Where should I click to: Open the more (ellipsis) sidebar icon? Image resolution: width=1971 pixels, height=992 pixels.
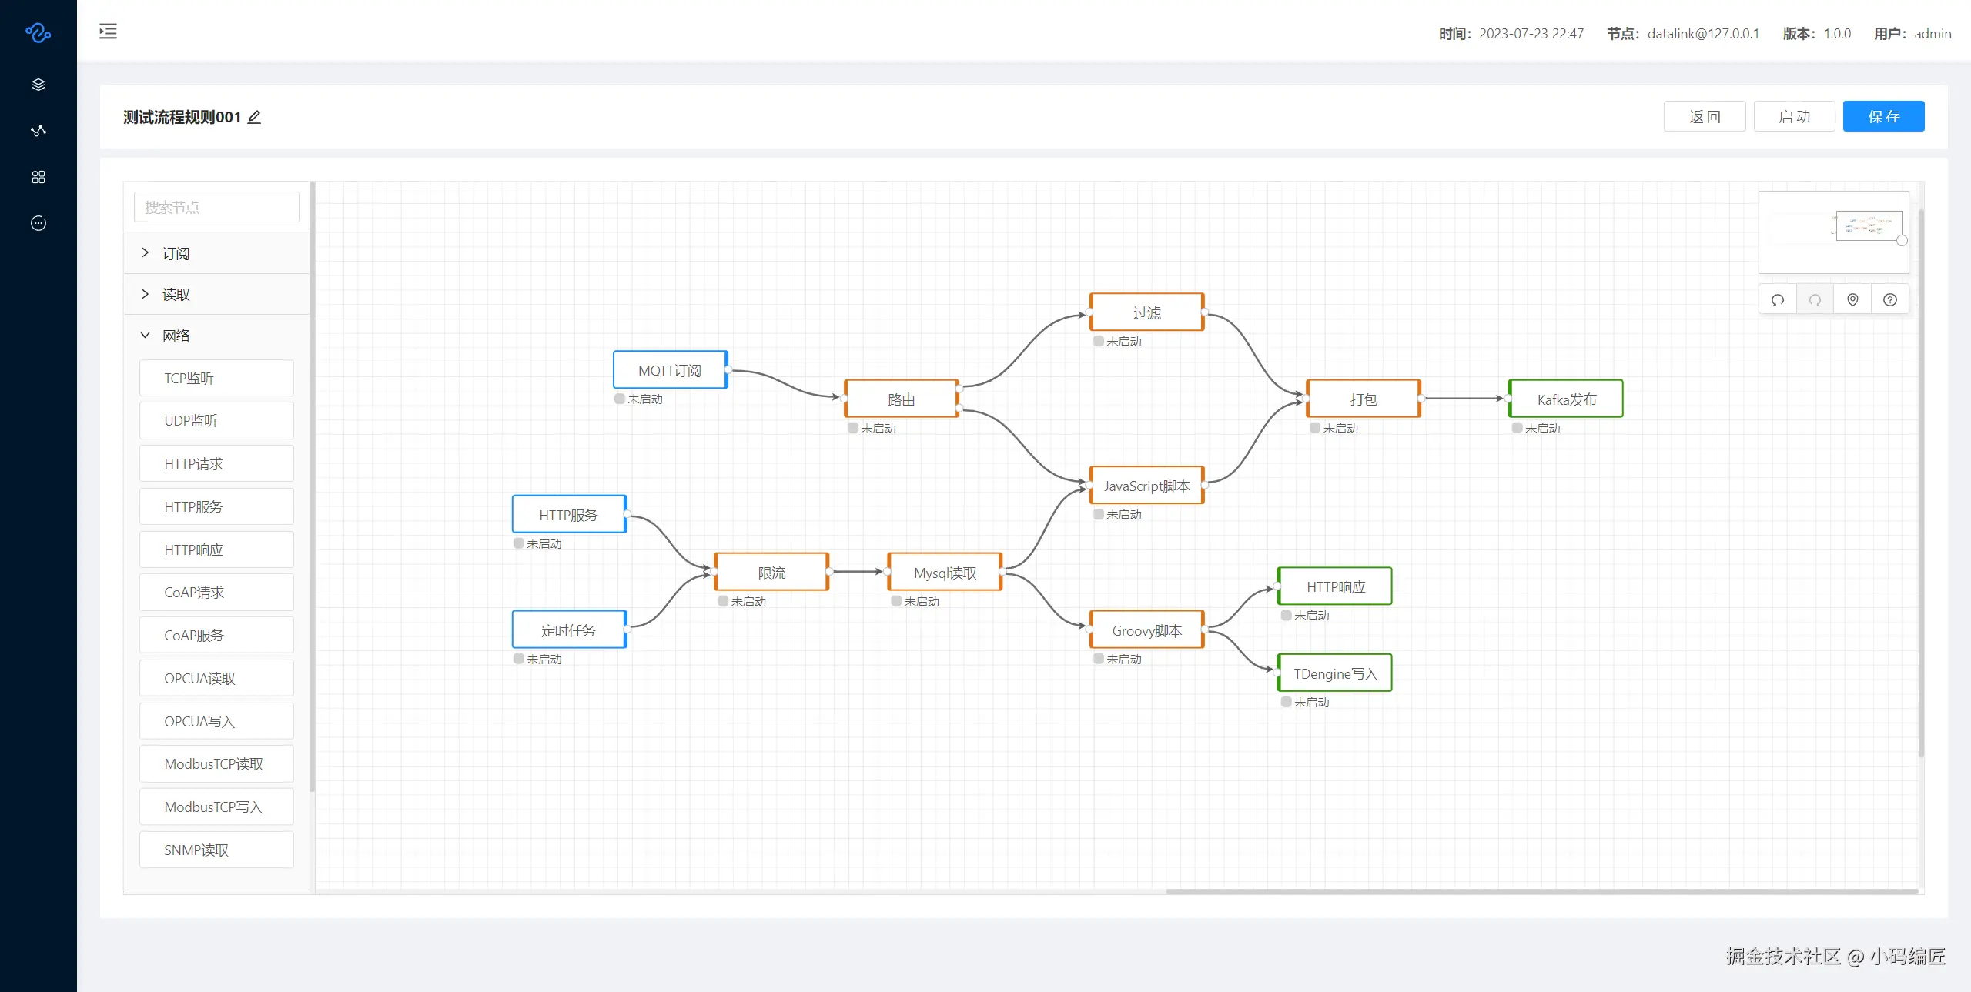38,223
